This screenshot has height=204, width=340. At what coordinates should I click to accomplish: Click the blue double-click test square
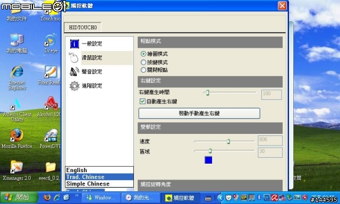coord(208,160)
